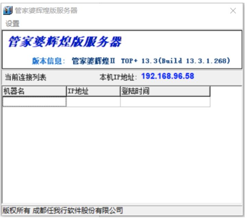Click the IP地址 column header
The width and height of the screenshot is (247, 219).
(x=93, y=91)
